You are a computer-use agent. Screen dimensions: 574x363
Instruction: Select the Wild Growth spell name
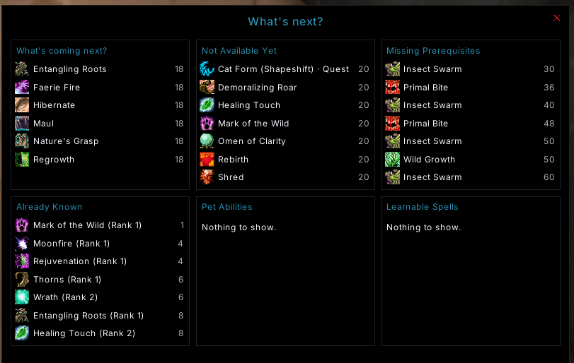(429, 159)
